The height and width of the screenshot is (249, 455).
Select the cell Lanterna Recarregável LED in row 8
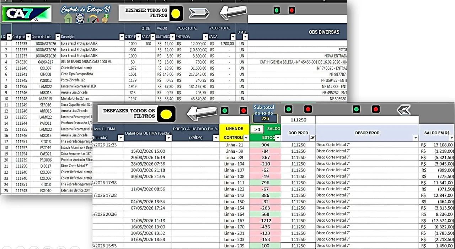tap(92, 86)
